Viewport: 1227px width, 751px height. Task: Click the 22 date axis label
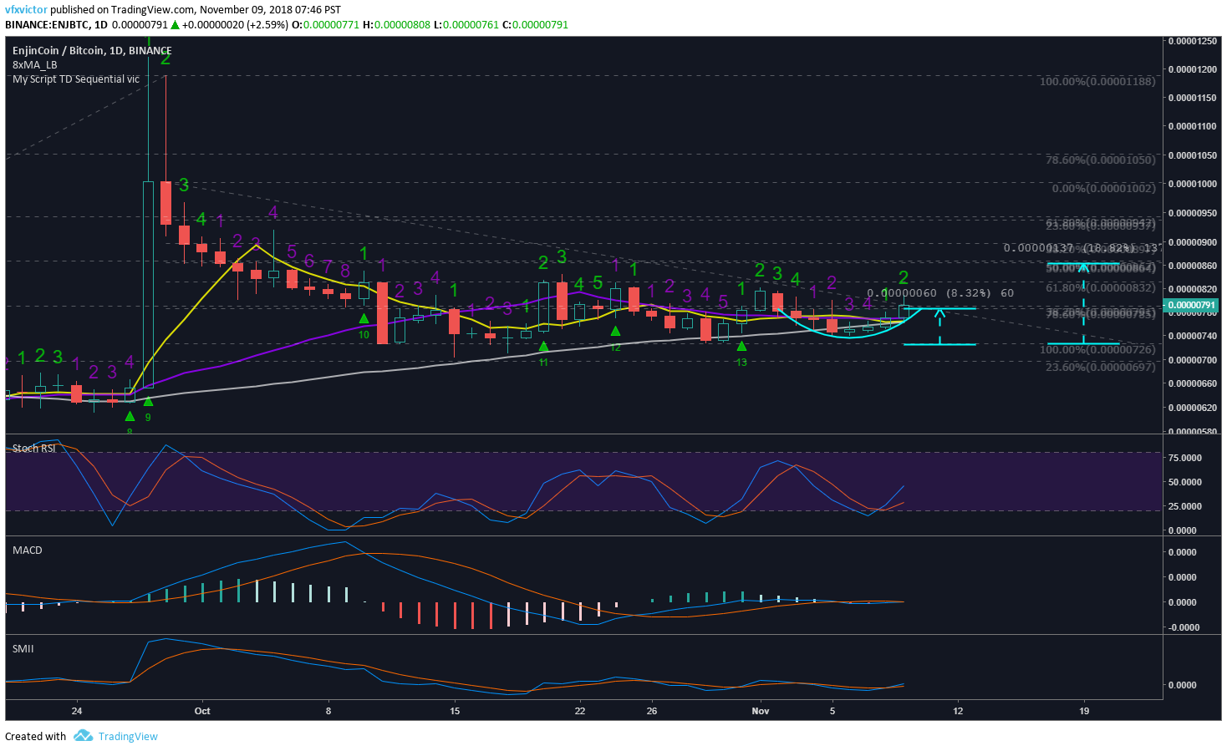coord(580,711)
